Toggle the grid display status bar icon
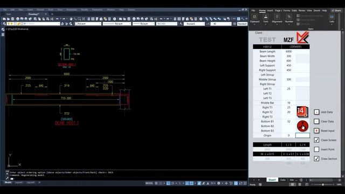 pos(156,183)
